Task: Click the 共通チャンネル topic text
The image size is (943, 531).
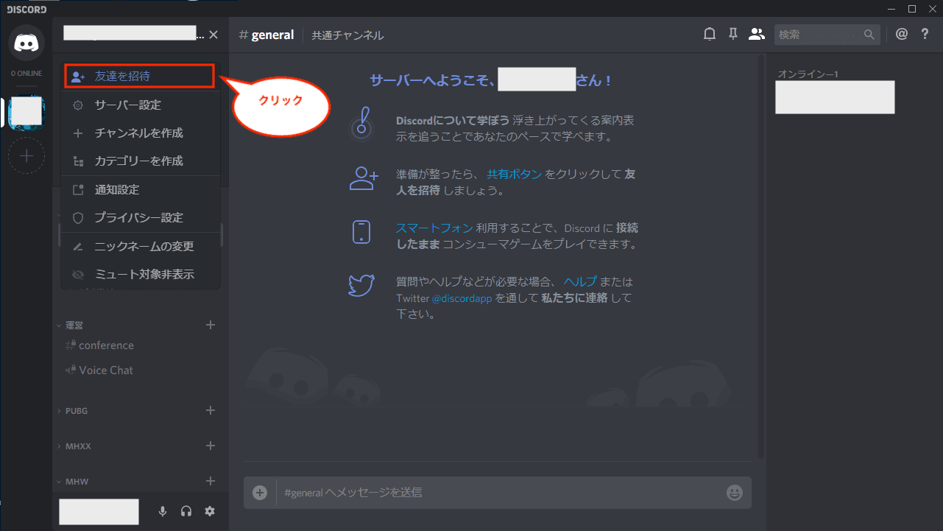Action: (347, 35)
